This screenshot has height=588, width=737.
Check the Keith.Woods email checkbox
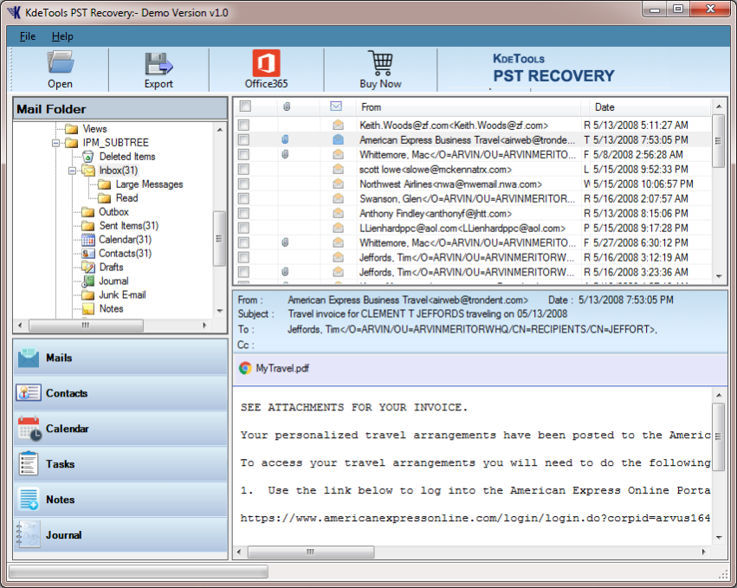coord(243,125)
